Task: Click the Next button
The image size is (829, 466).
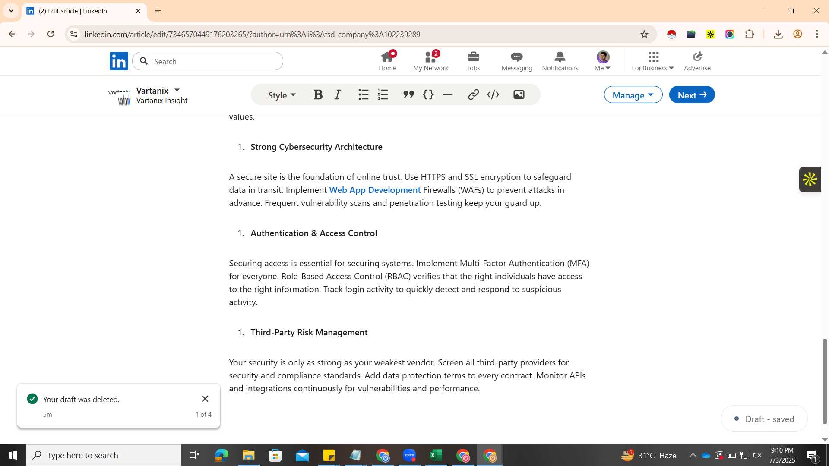Action: pyautogui.click(x=692, y=94)
